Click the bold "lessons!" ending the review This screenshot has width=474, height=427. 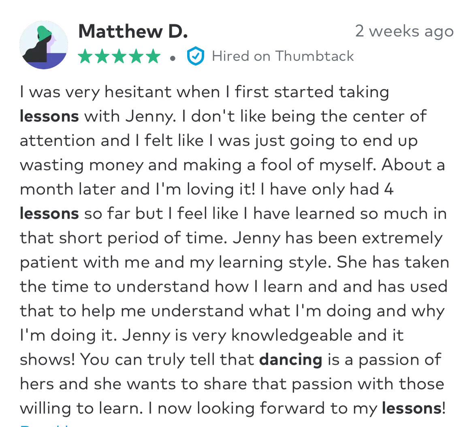[x=414, y=408]
